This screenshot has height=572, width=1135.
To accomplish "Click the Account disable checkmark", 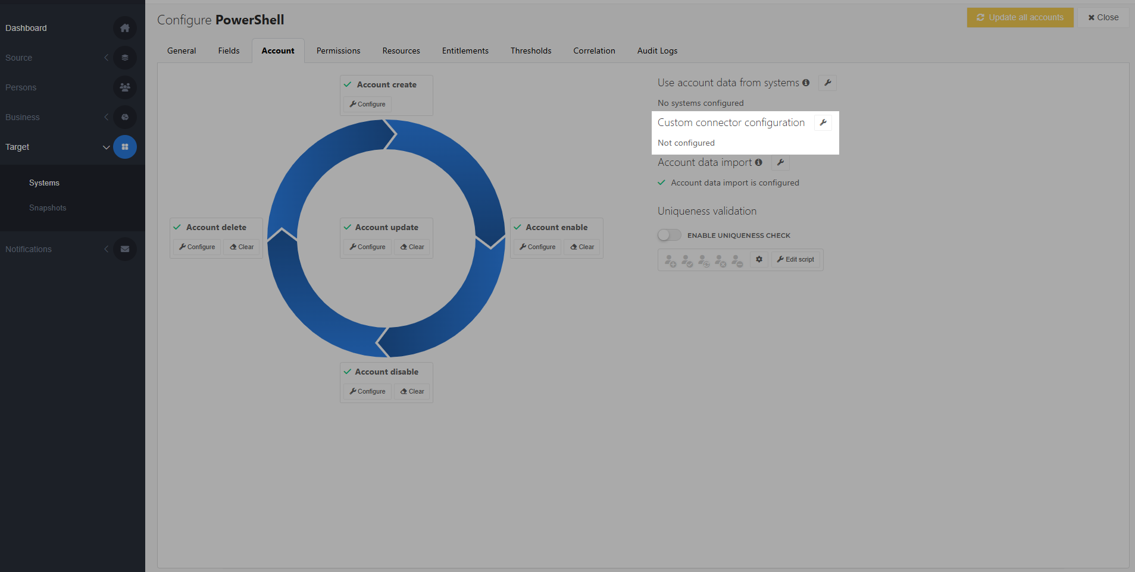I will [x=348, y=372].
